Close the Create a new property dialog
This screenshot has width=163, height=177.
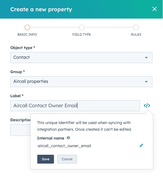[154, 9]
